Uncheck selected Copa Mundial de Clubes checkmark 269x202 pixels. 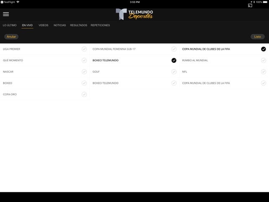pyautogui.click(x=263, y=49)
